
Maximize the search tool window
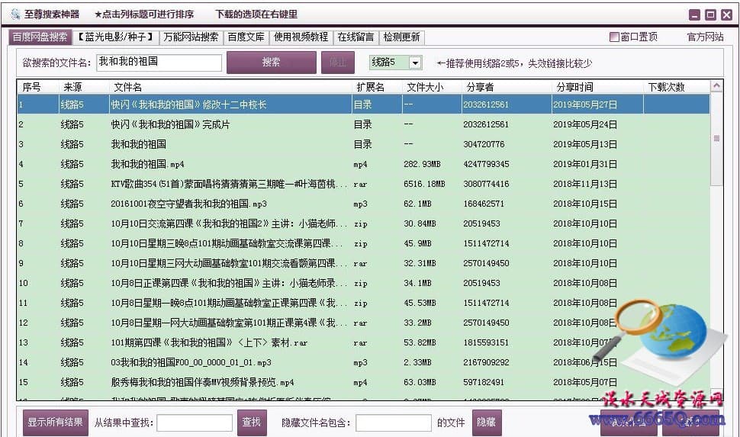click(x=710, y=14)
